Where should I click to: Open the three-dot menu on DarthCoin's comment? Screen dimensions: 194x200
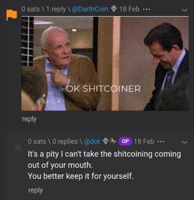tap(146, 9)
